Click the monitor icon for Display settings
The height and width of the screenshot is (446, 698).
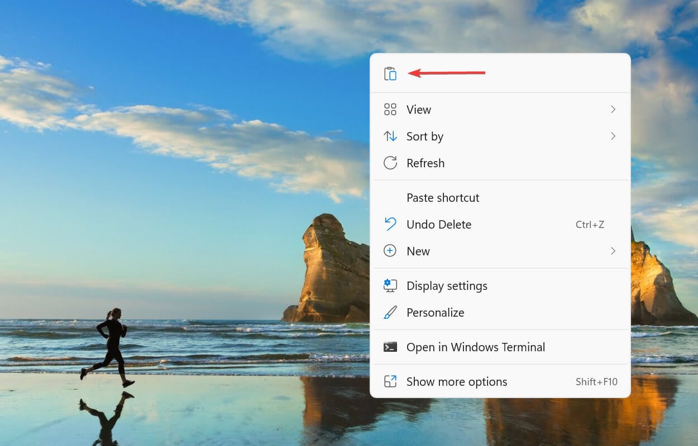click(x=390, y=285)
